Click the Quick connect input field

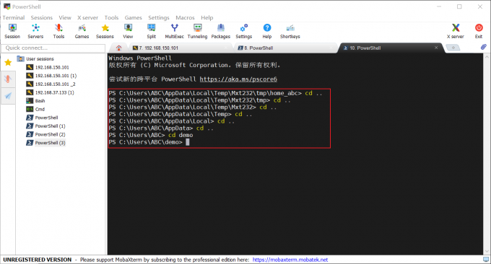pos(53,48)
